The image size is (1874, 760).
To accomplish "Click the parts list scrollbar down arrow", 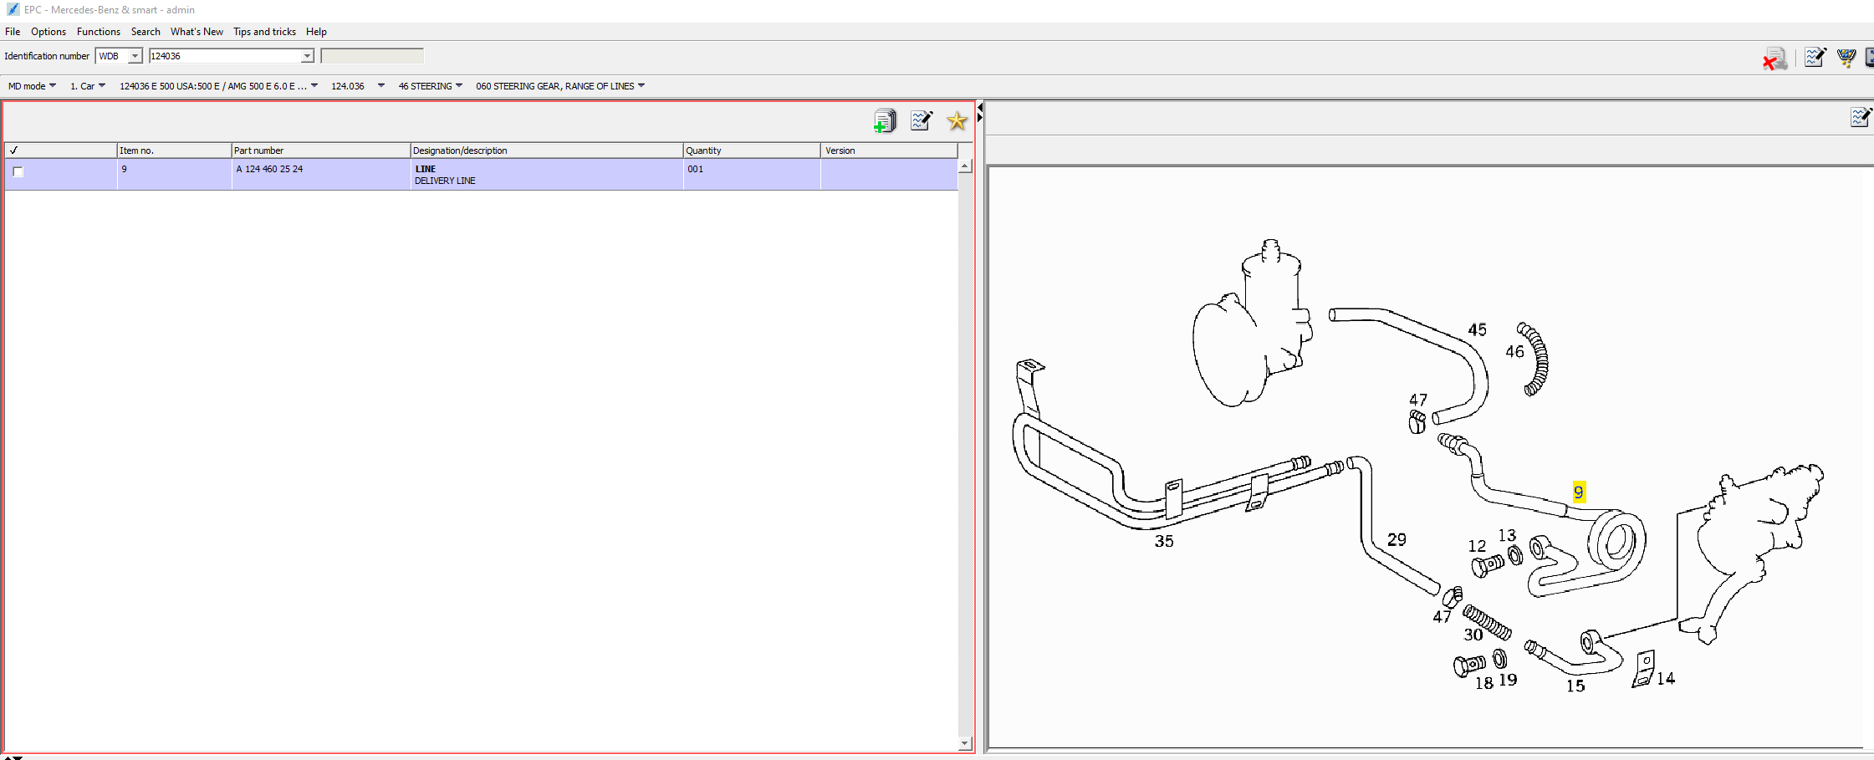I will (965, 743).
